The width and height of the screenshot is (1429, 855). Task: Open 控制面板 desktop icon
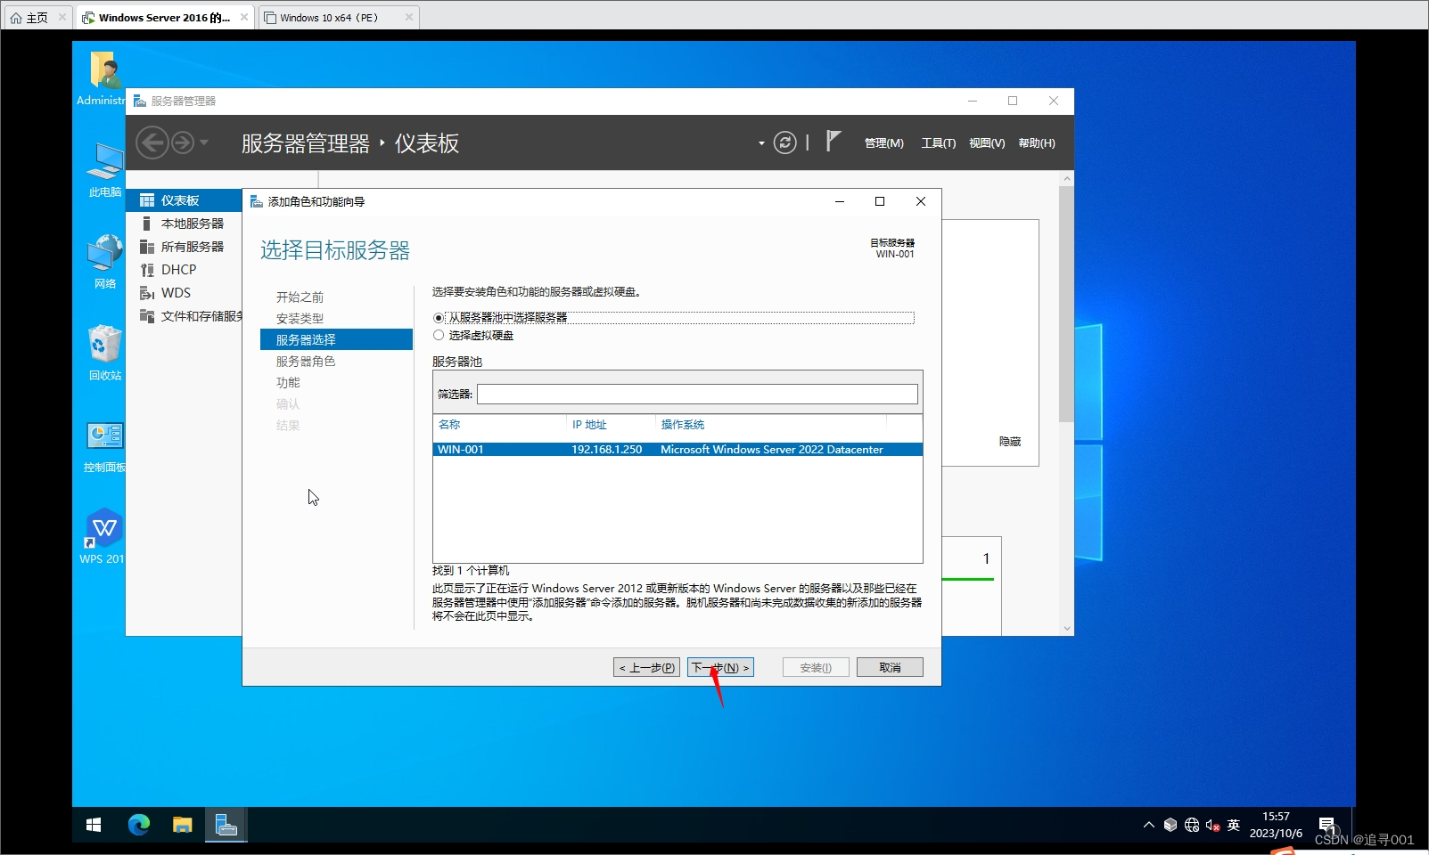tap(105, 446)
